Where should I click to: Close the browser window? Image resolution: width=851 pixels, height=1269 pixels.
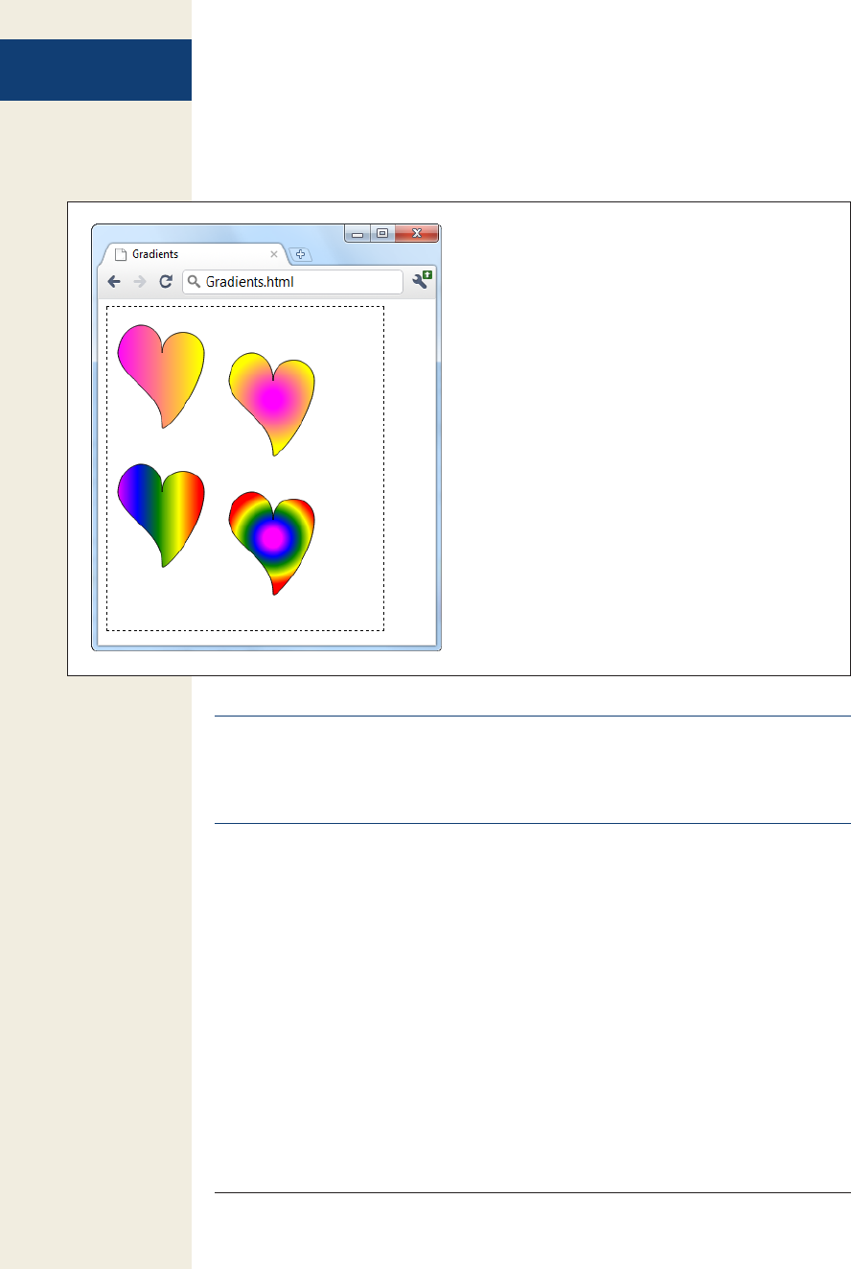417,233
